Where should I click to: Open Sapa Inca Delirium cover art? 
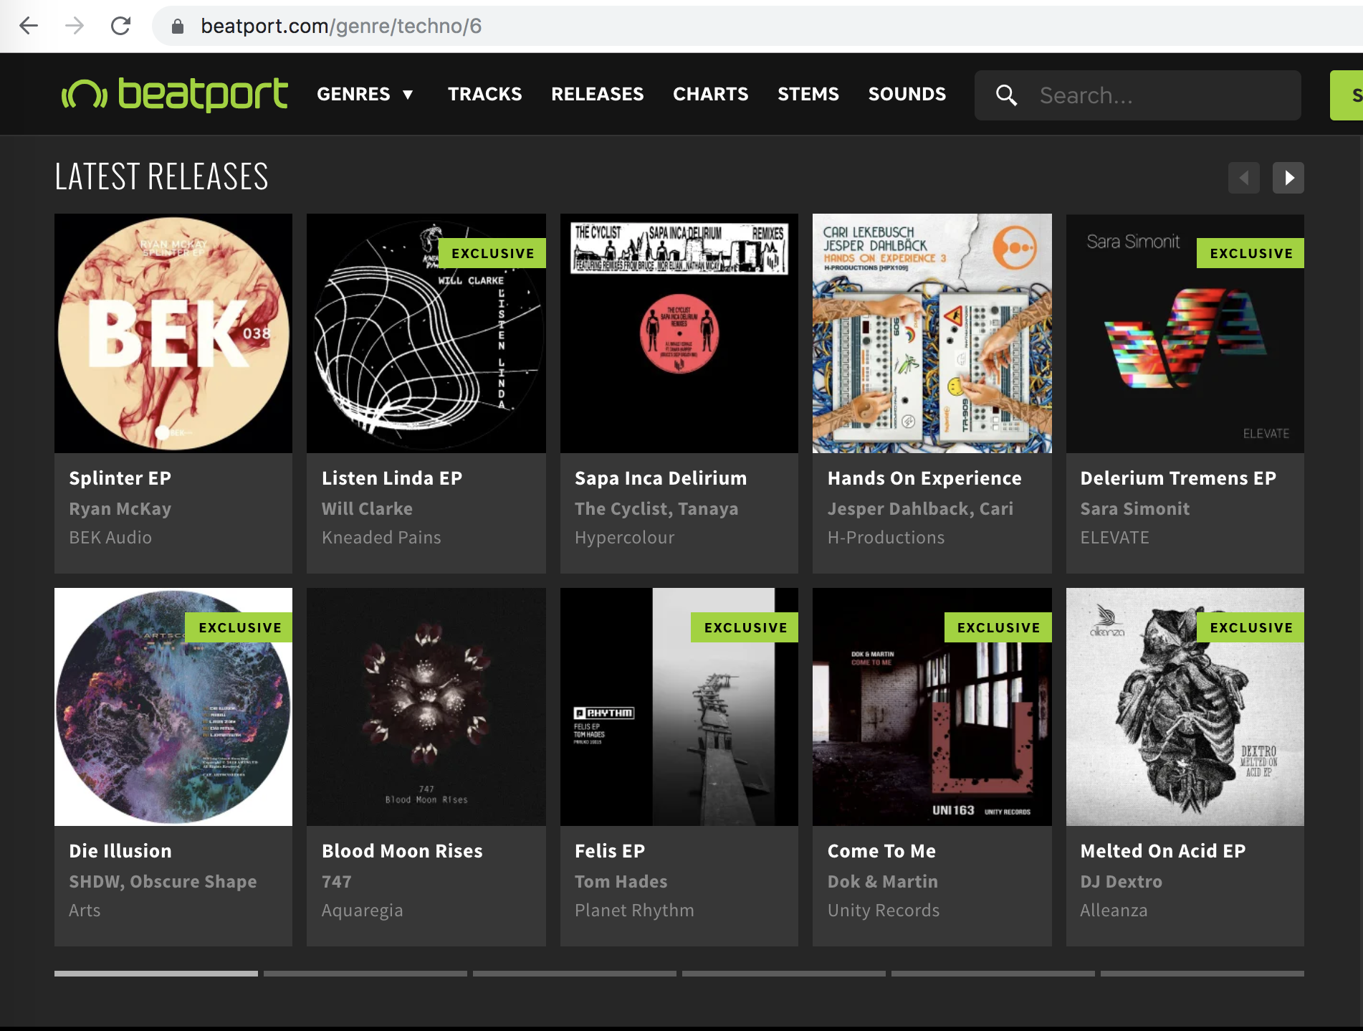679,333
